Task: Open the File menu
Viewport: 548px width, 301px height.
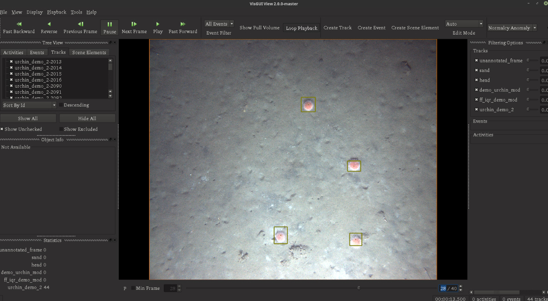Action: 3,12
